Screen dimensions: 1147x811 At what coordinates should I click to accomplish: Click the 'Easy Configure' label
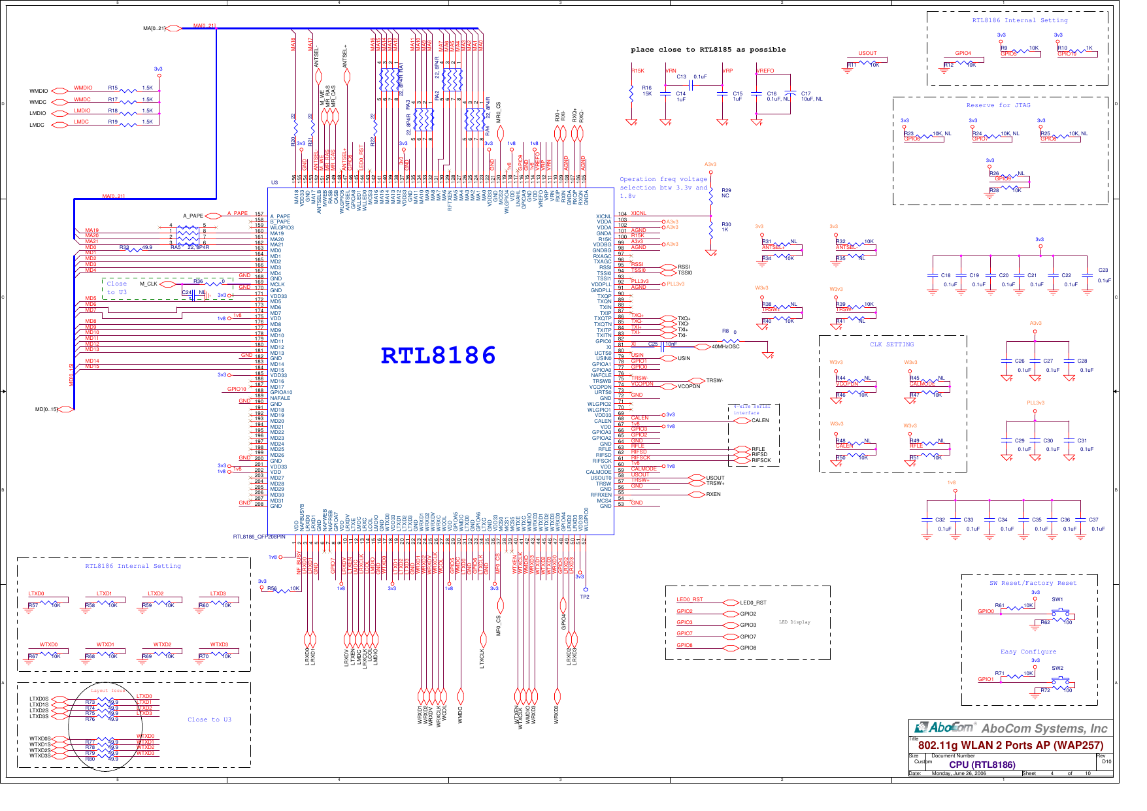tap(1028, 652)
